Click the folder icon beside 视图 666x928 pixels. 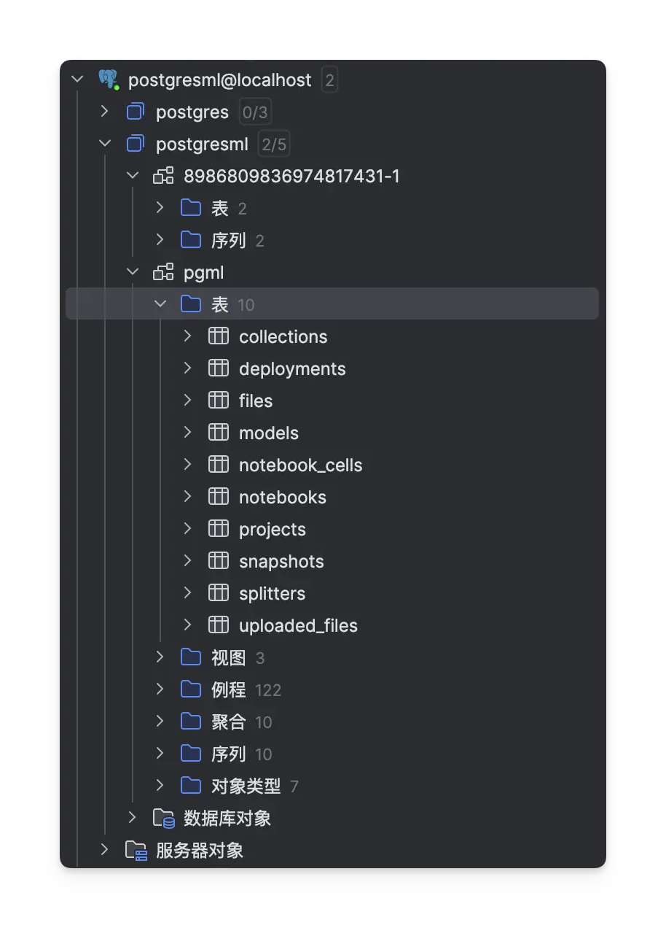tap(190, 657)
